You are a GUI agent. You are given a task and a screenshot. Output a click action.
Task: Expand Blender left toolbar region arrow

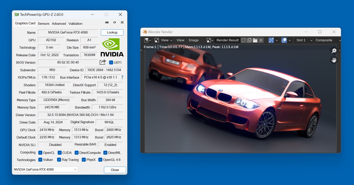click(x=141, y=50)
